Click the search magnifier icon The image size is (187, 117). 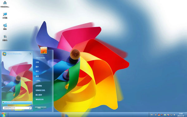(30, 108)
